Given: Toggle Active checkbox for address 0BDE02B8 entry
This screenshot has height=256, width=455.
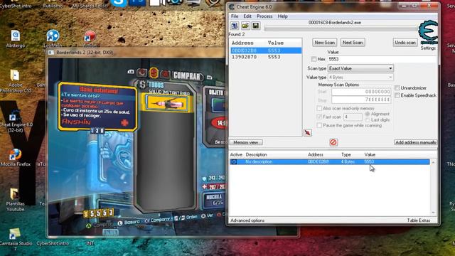Looking at the screenshot, I should (234, 162).
